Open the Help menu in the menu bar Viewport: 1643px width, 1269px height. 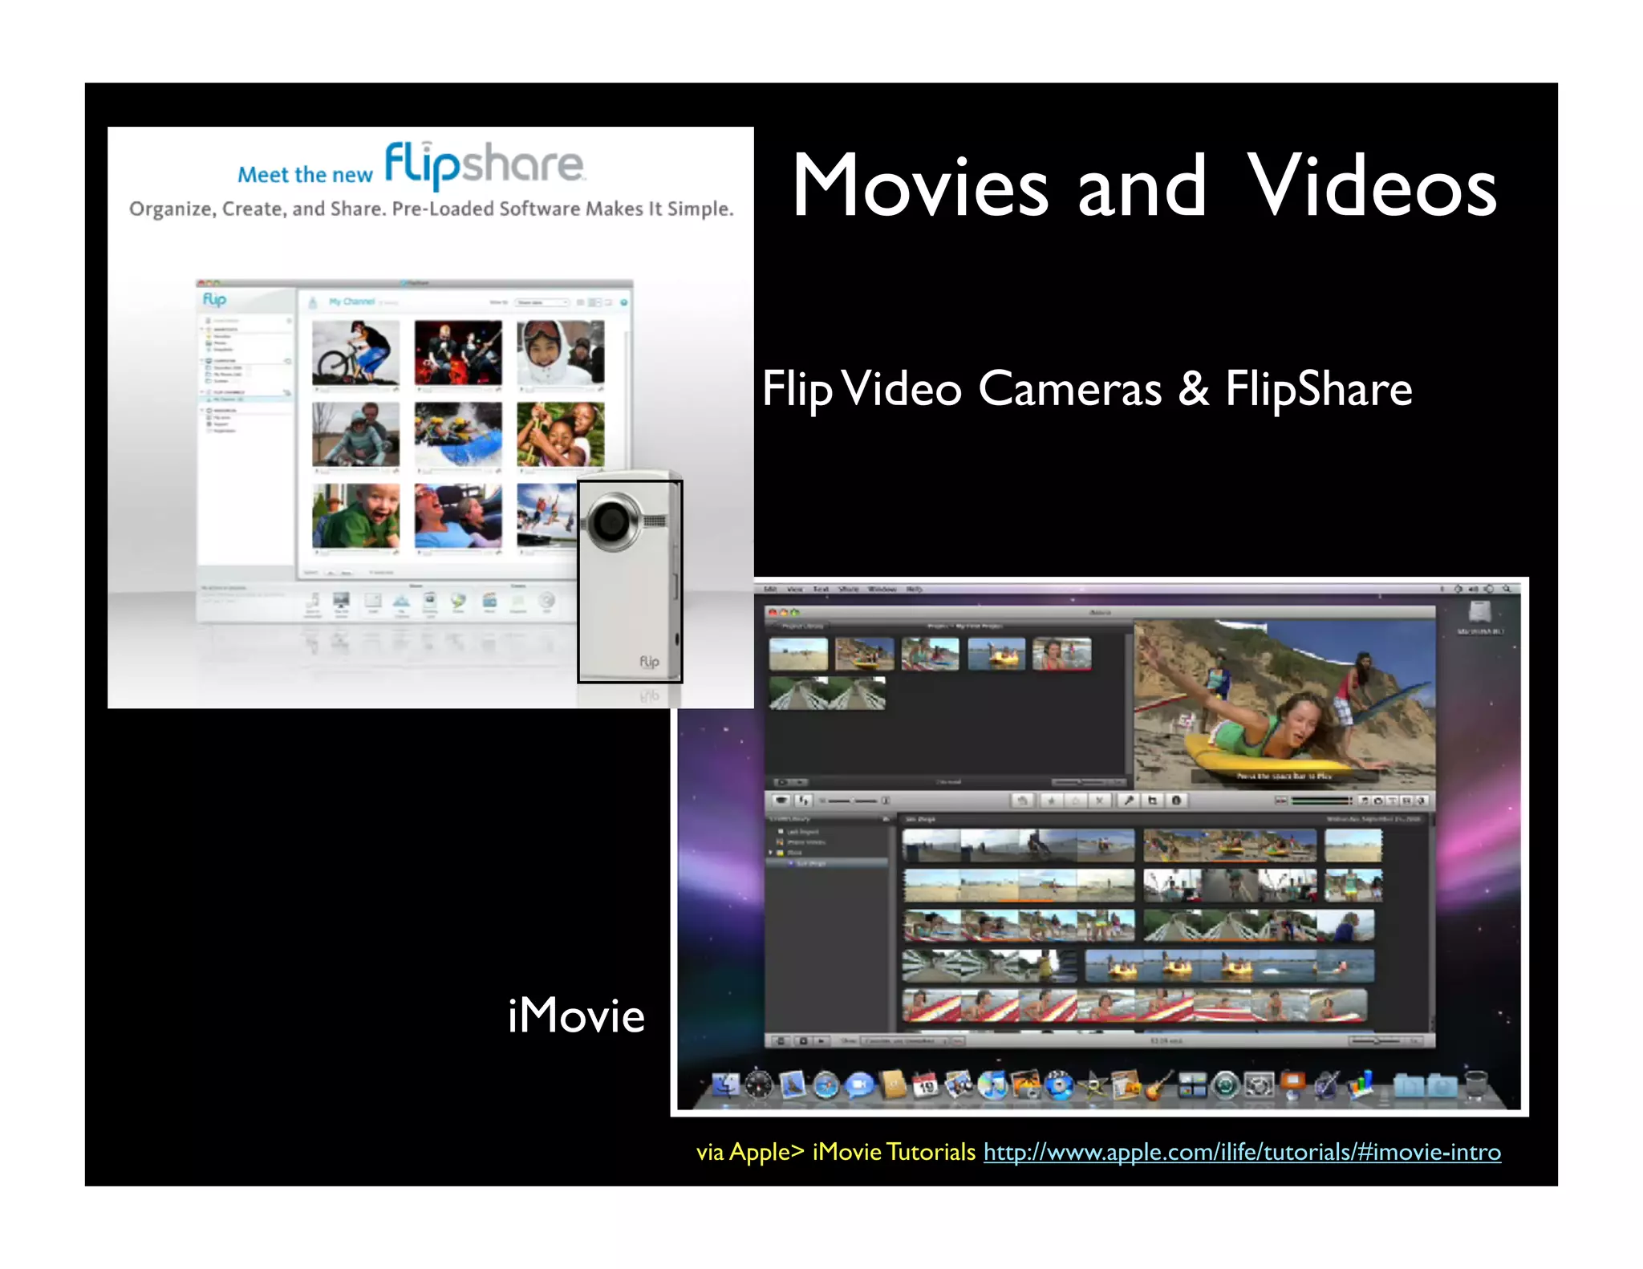(915, 589)
